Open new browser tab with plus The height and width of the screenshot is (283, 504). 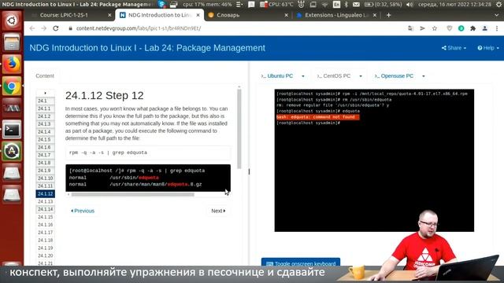[x=388, y=15]
